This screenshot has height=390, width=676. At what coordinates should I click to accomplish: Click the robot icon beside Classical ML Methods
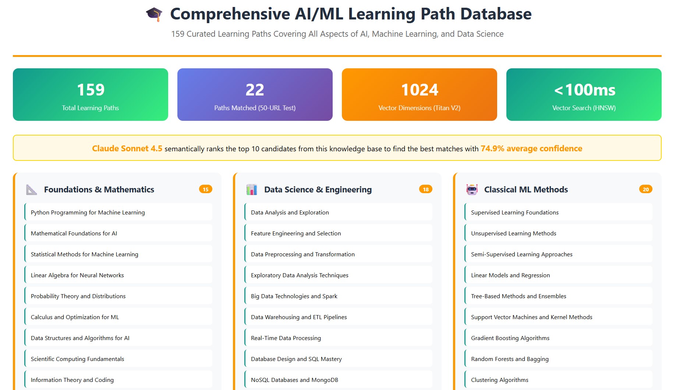472,189
